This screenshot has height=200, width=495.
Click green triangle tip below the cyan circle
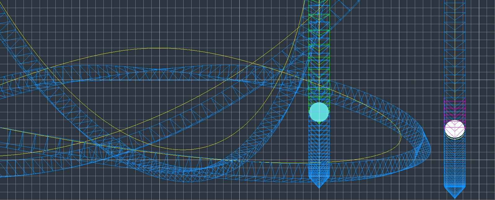319,123
